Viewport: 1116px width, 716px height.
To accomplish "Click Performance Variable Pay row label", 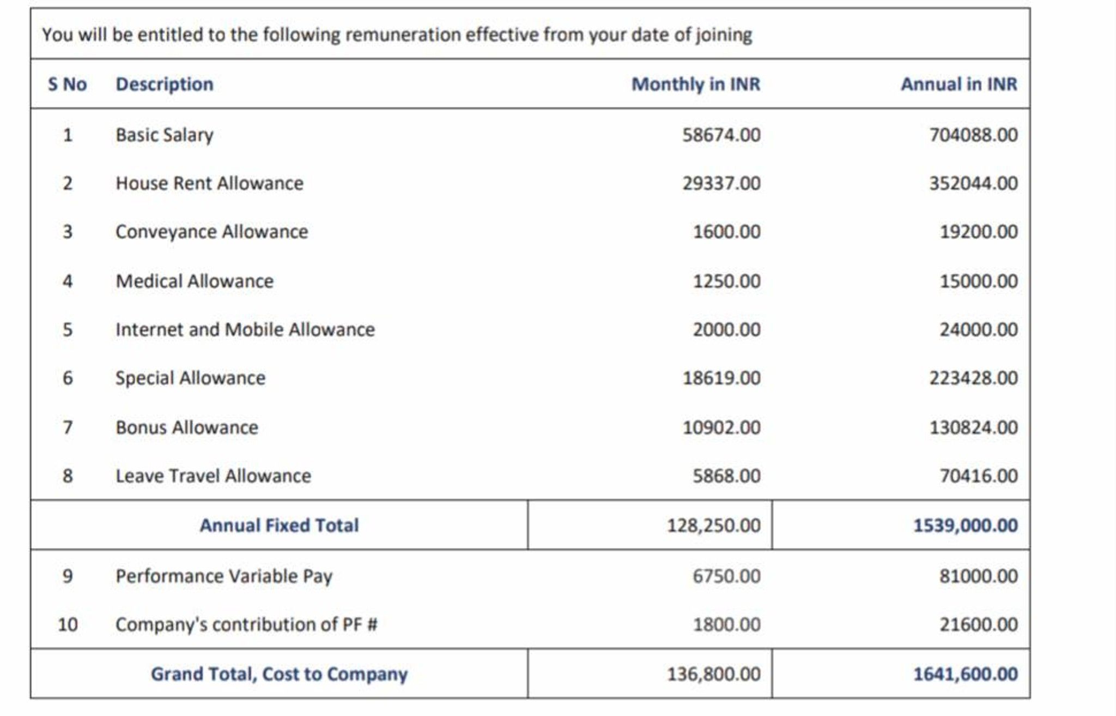I will (224, 576).
